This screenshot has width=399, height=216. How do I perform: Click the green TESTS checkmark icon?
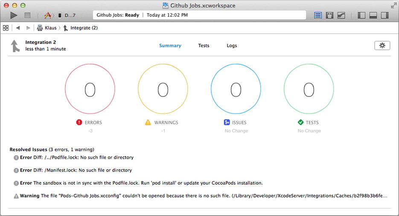(x=300, y=122)
